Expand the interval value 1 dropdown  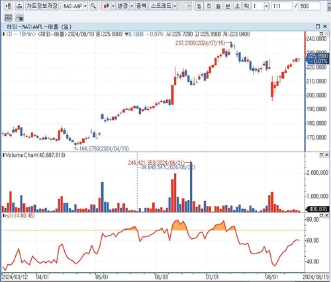266,6
